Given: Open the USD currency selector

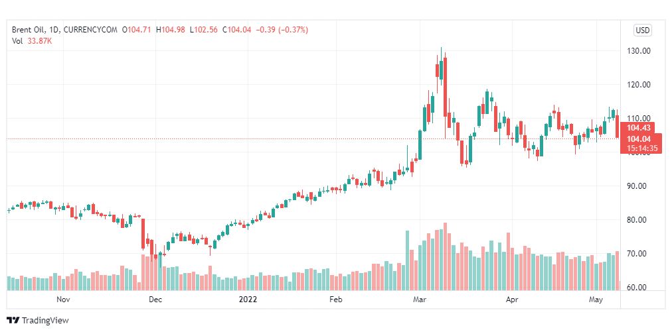Looking at the screenshot, I should tap(642, 30).
